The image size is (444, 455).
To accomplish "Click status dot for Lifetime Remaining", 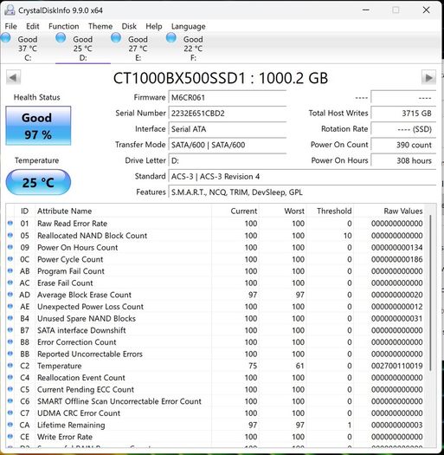I will point(10,425).
